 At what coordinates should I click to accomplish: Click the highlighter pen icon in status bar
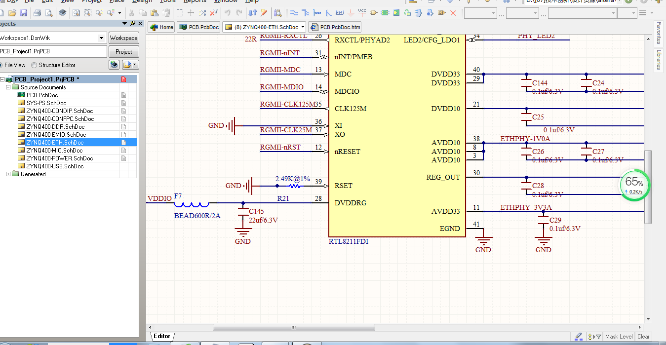(x=579, y=337)
